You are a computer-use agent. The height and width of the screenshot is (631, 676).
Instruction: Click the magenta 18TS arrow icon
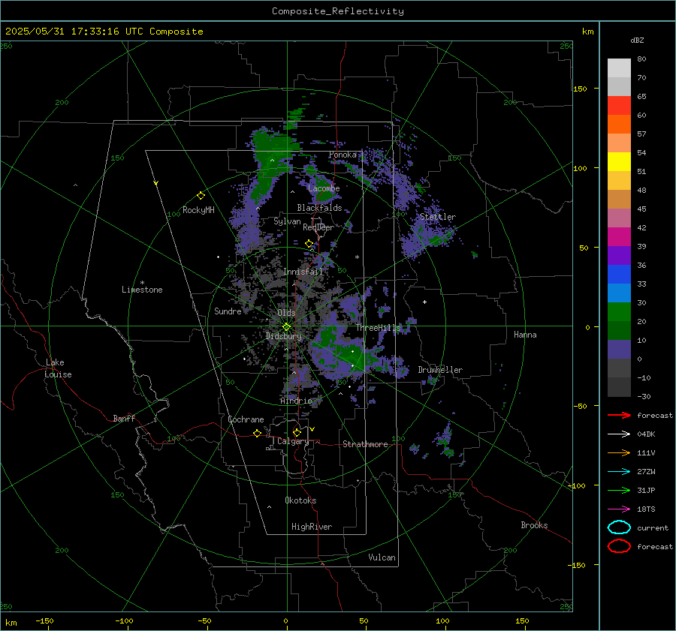(x=619, y=509)
